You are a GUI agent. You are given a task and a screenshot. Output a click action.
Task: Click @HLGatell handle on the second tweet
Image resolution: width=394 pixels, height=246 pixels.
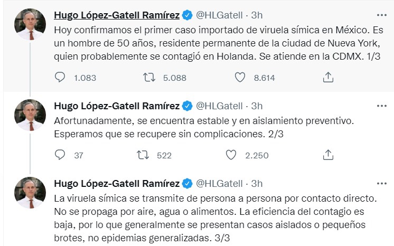point(220,106)
